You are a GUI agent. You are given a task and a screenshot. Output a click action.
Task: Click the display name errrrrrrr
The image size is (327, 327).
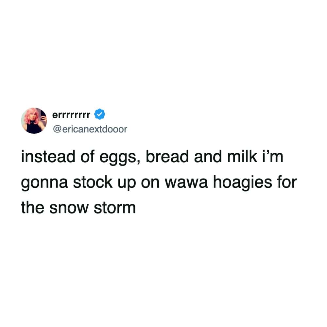[71, 115]
